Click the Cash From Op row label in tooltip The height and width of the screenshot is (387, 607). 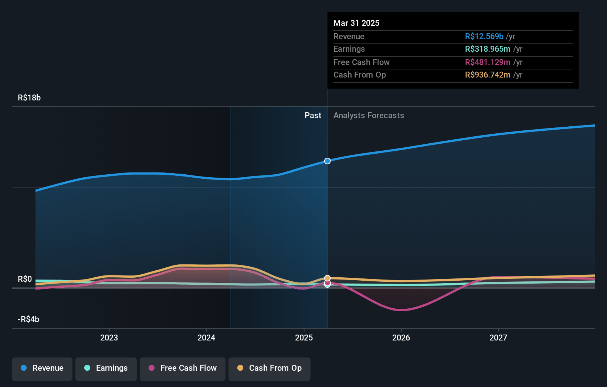pos(360,75)
